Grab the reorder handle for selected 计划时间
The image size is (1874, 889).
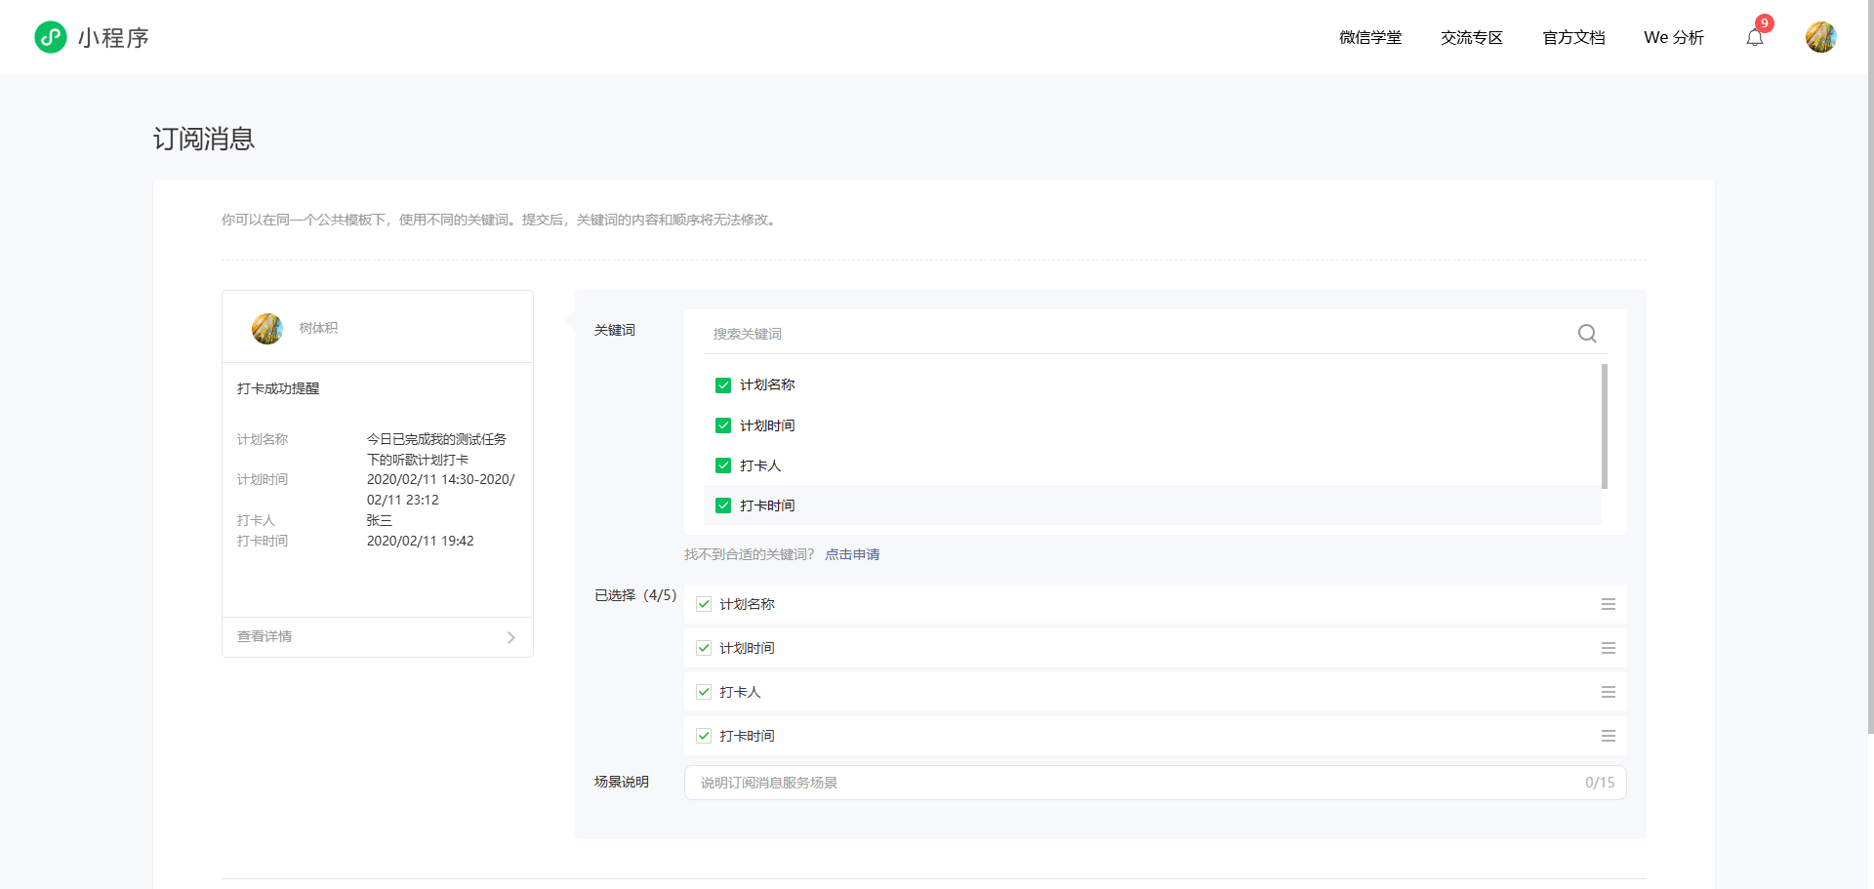[1609, 648]
